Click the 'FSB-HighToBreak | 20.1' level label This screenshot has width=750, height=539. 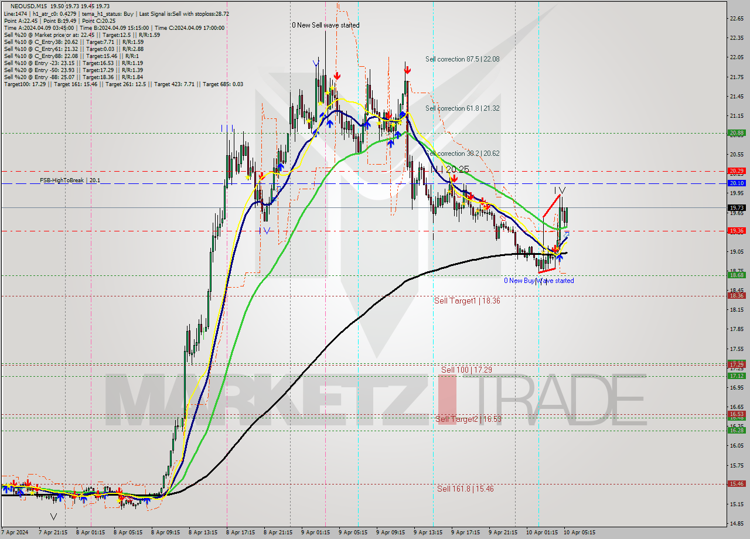pos(70,180)
